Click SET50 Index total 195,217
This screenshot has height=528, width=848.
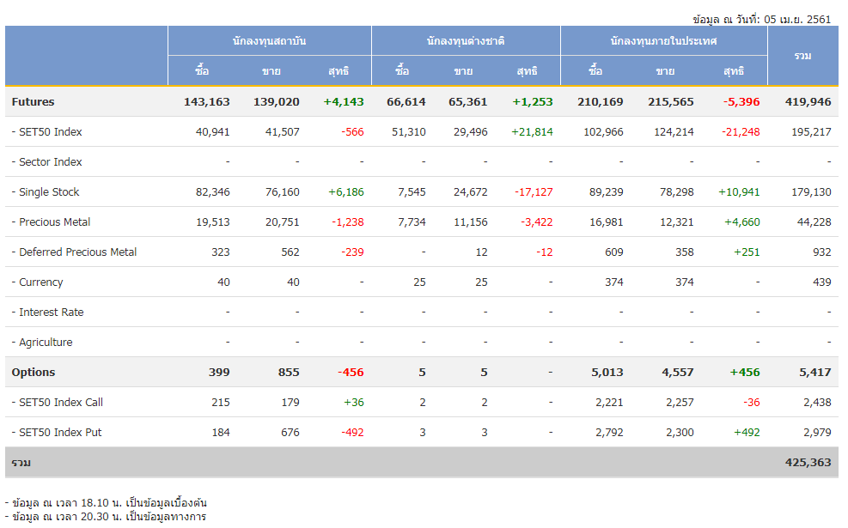[x=811, y=132]
